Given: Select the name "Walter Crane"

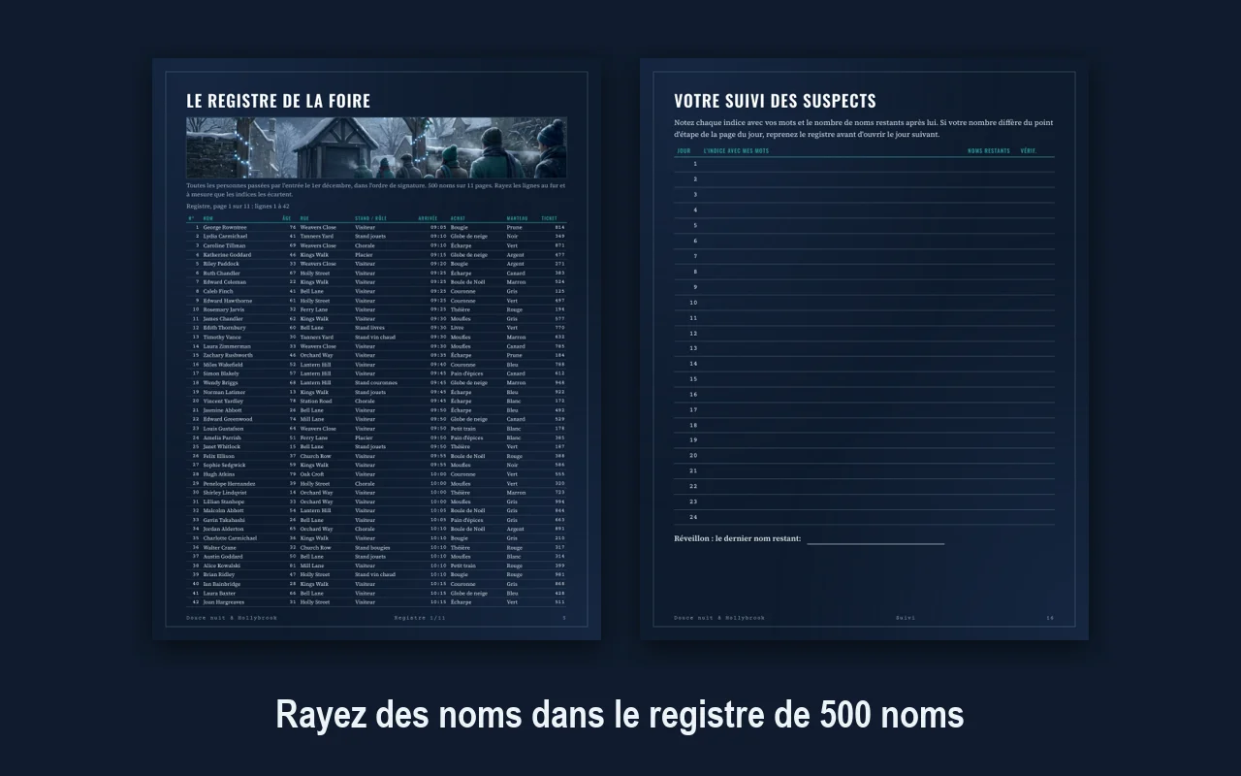Looking at the screenshot, I should tap(220, 547).
